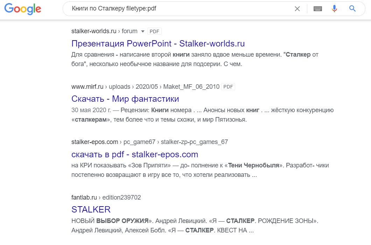
Task: Open the on-screen keyboard icon
Action: (x=317, y=9)
